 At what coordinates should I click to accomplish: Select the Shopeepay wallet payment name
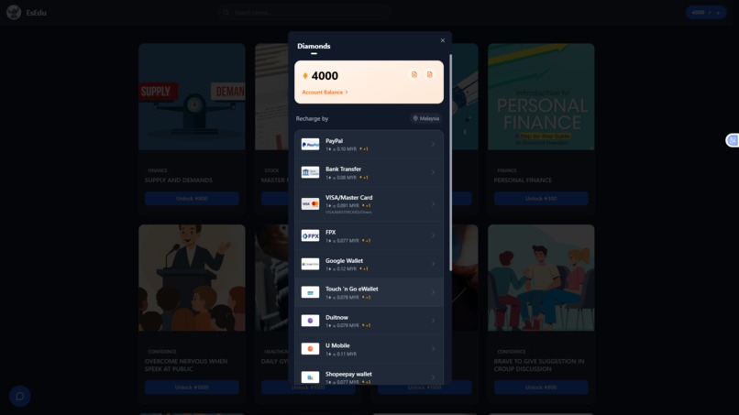(348, 374)
